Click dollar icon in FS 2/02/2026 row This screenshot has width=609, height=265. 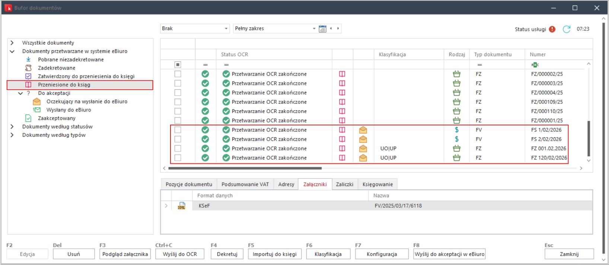tap(457, 139)
